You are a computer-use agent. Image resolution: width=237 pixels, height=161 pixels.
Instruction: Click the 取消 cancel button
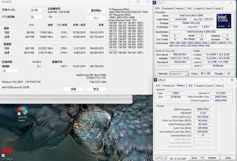pos(96,89)
